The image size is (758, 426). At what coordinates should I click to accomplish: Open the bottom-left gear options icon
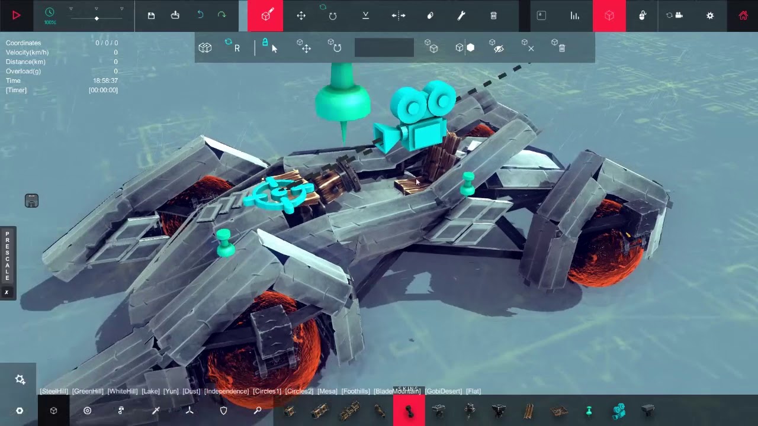point(20,380)
